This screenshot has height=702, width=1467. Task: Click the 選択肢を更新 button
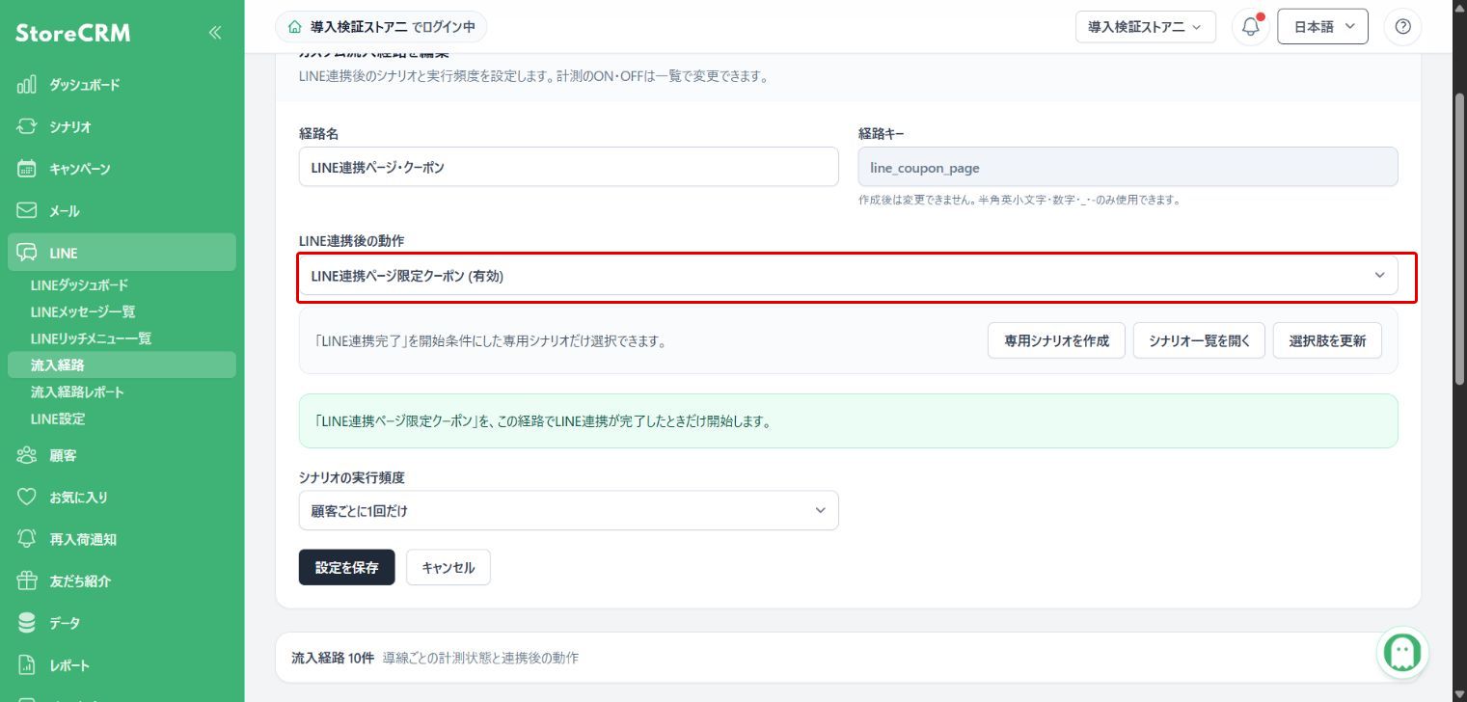pyautogui.click(x=1327, y=340)
